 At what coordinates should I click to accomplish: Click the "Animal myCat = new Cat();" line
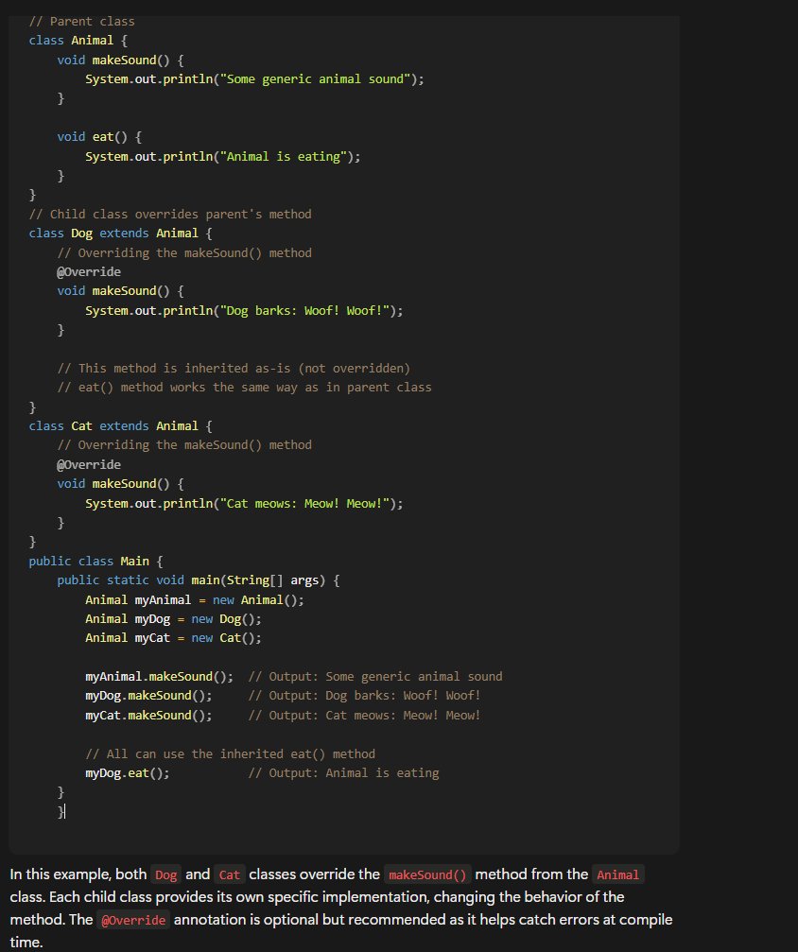coord(173,638)
